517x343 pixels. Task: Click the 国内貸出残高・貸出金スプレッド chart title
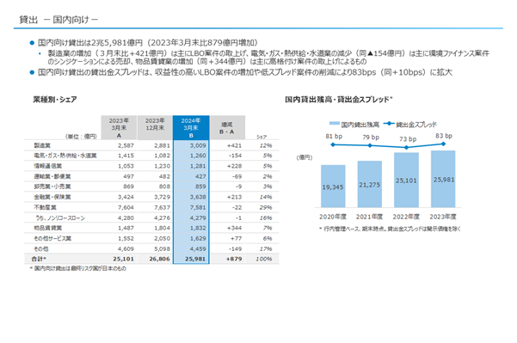point(339,99)
